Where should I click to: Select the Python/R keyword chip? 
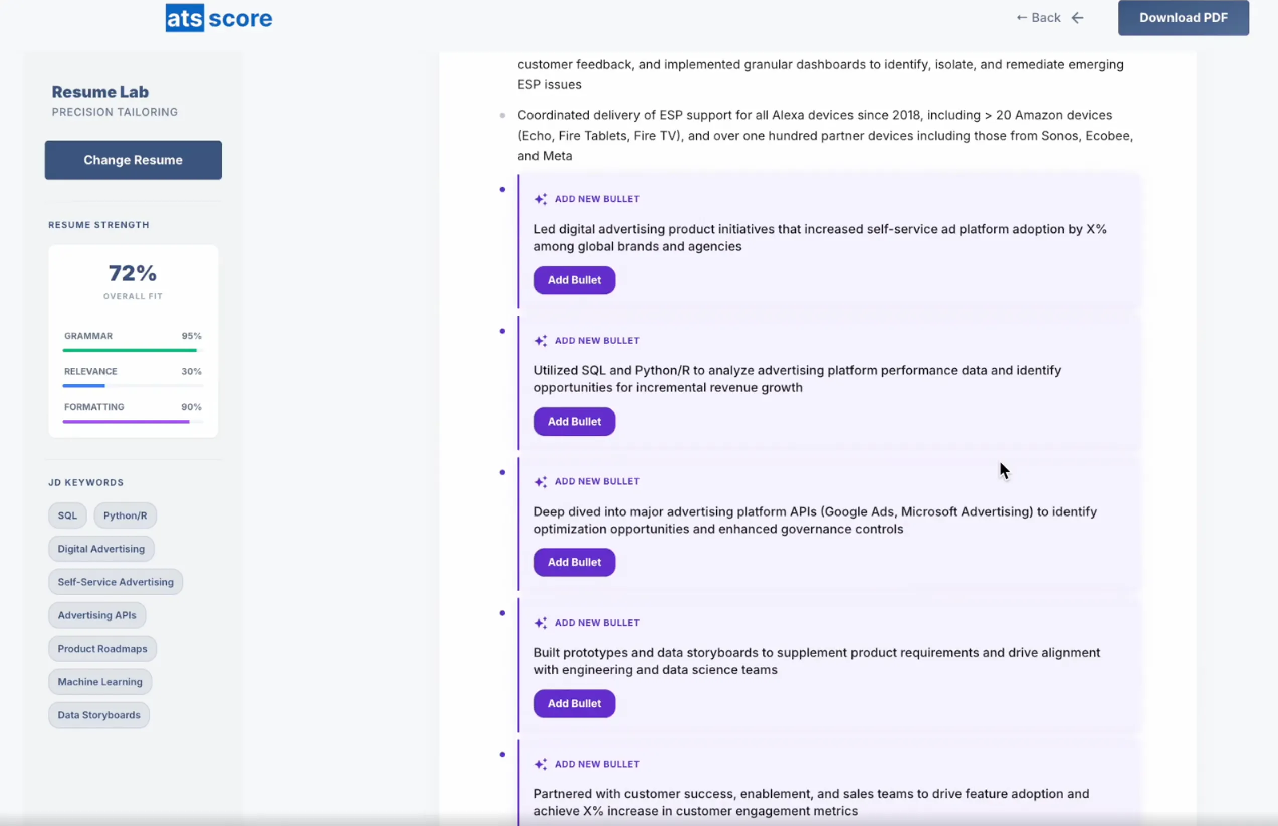click(125, 515)
